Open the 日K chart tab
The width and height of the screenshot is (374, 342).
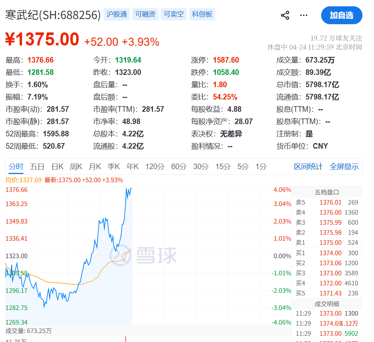57,167
